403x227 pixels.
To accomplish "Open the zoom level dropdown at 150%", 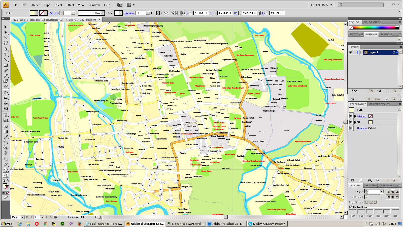I will click(23, 217).
